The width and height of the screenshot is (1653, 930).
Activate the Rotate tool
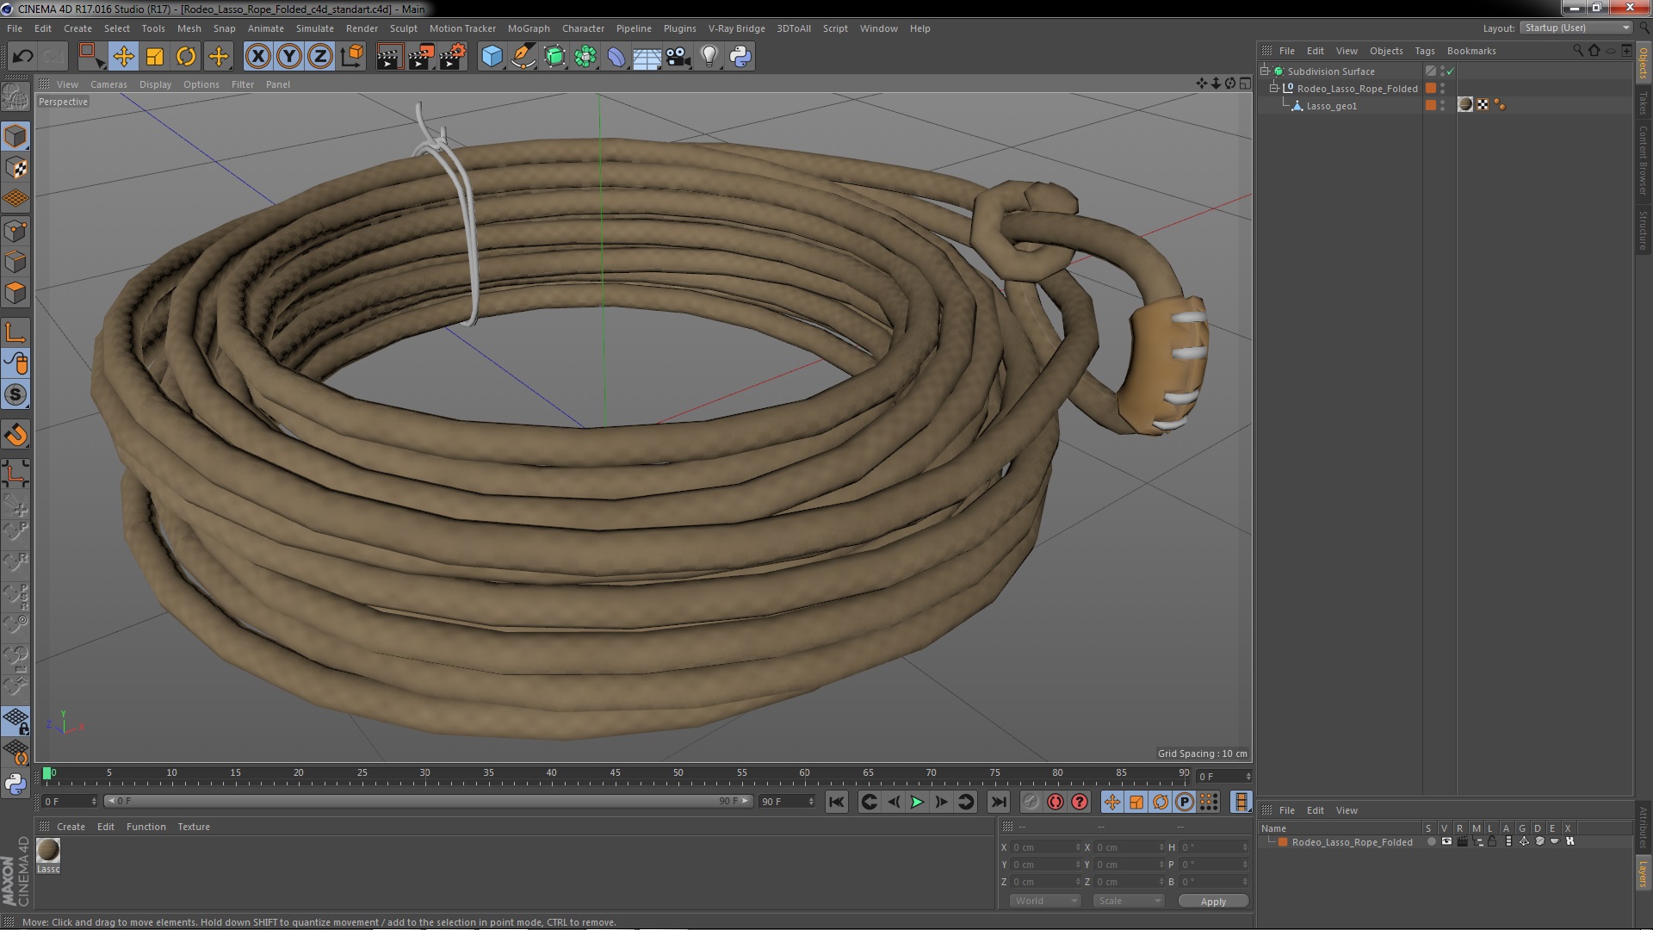[186, 57]
